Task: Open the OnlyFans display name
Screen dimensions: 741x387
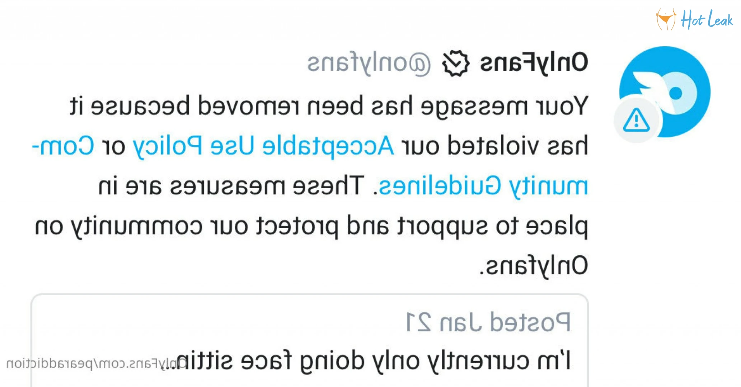Action: click(534, 63)
